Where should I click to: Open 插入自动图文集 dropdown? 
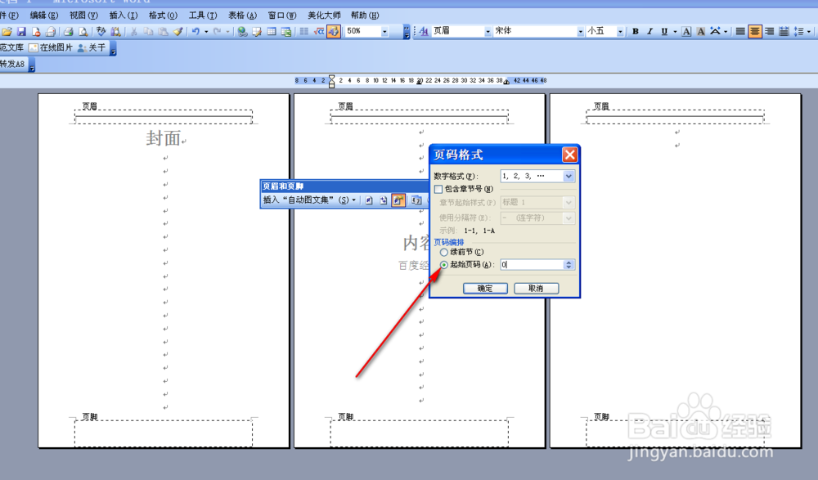[309, 200]
